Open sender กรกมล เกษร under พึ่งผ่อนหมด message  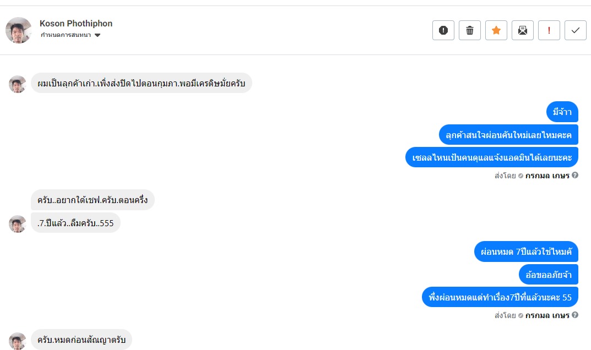(547, 316)
